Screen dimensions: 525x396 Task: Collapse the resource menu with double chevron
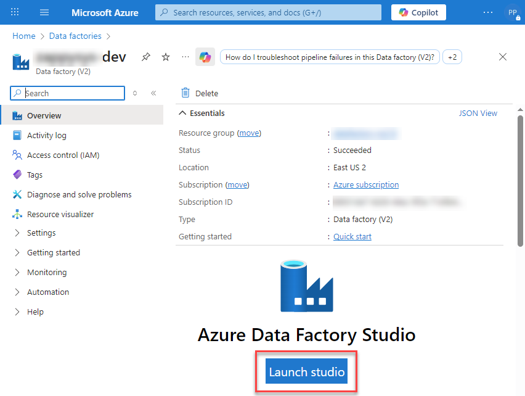point(153,93)
